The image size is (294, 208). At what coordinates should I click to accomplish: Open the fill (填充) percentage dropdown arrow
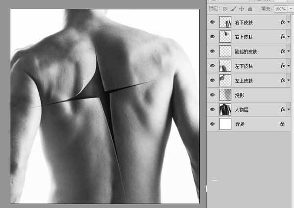[x=290, y=9]
